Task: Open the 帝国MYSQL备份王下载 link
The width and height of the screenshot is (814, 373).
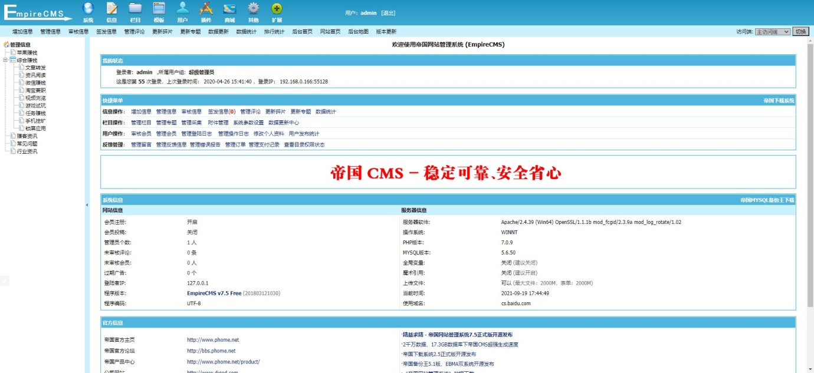Action: pos(767,200)
